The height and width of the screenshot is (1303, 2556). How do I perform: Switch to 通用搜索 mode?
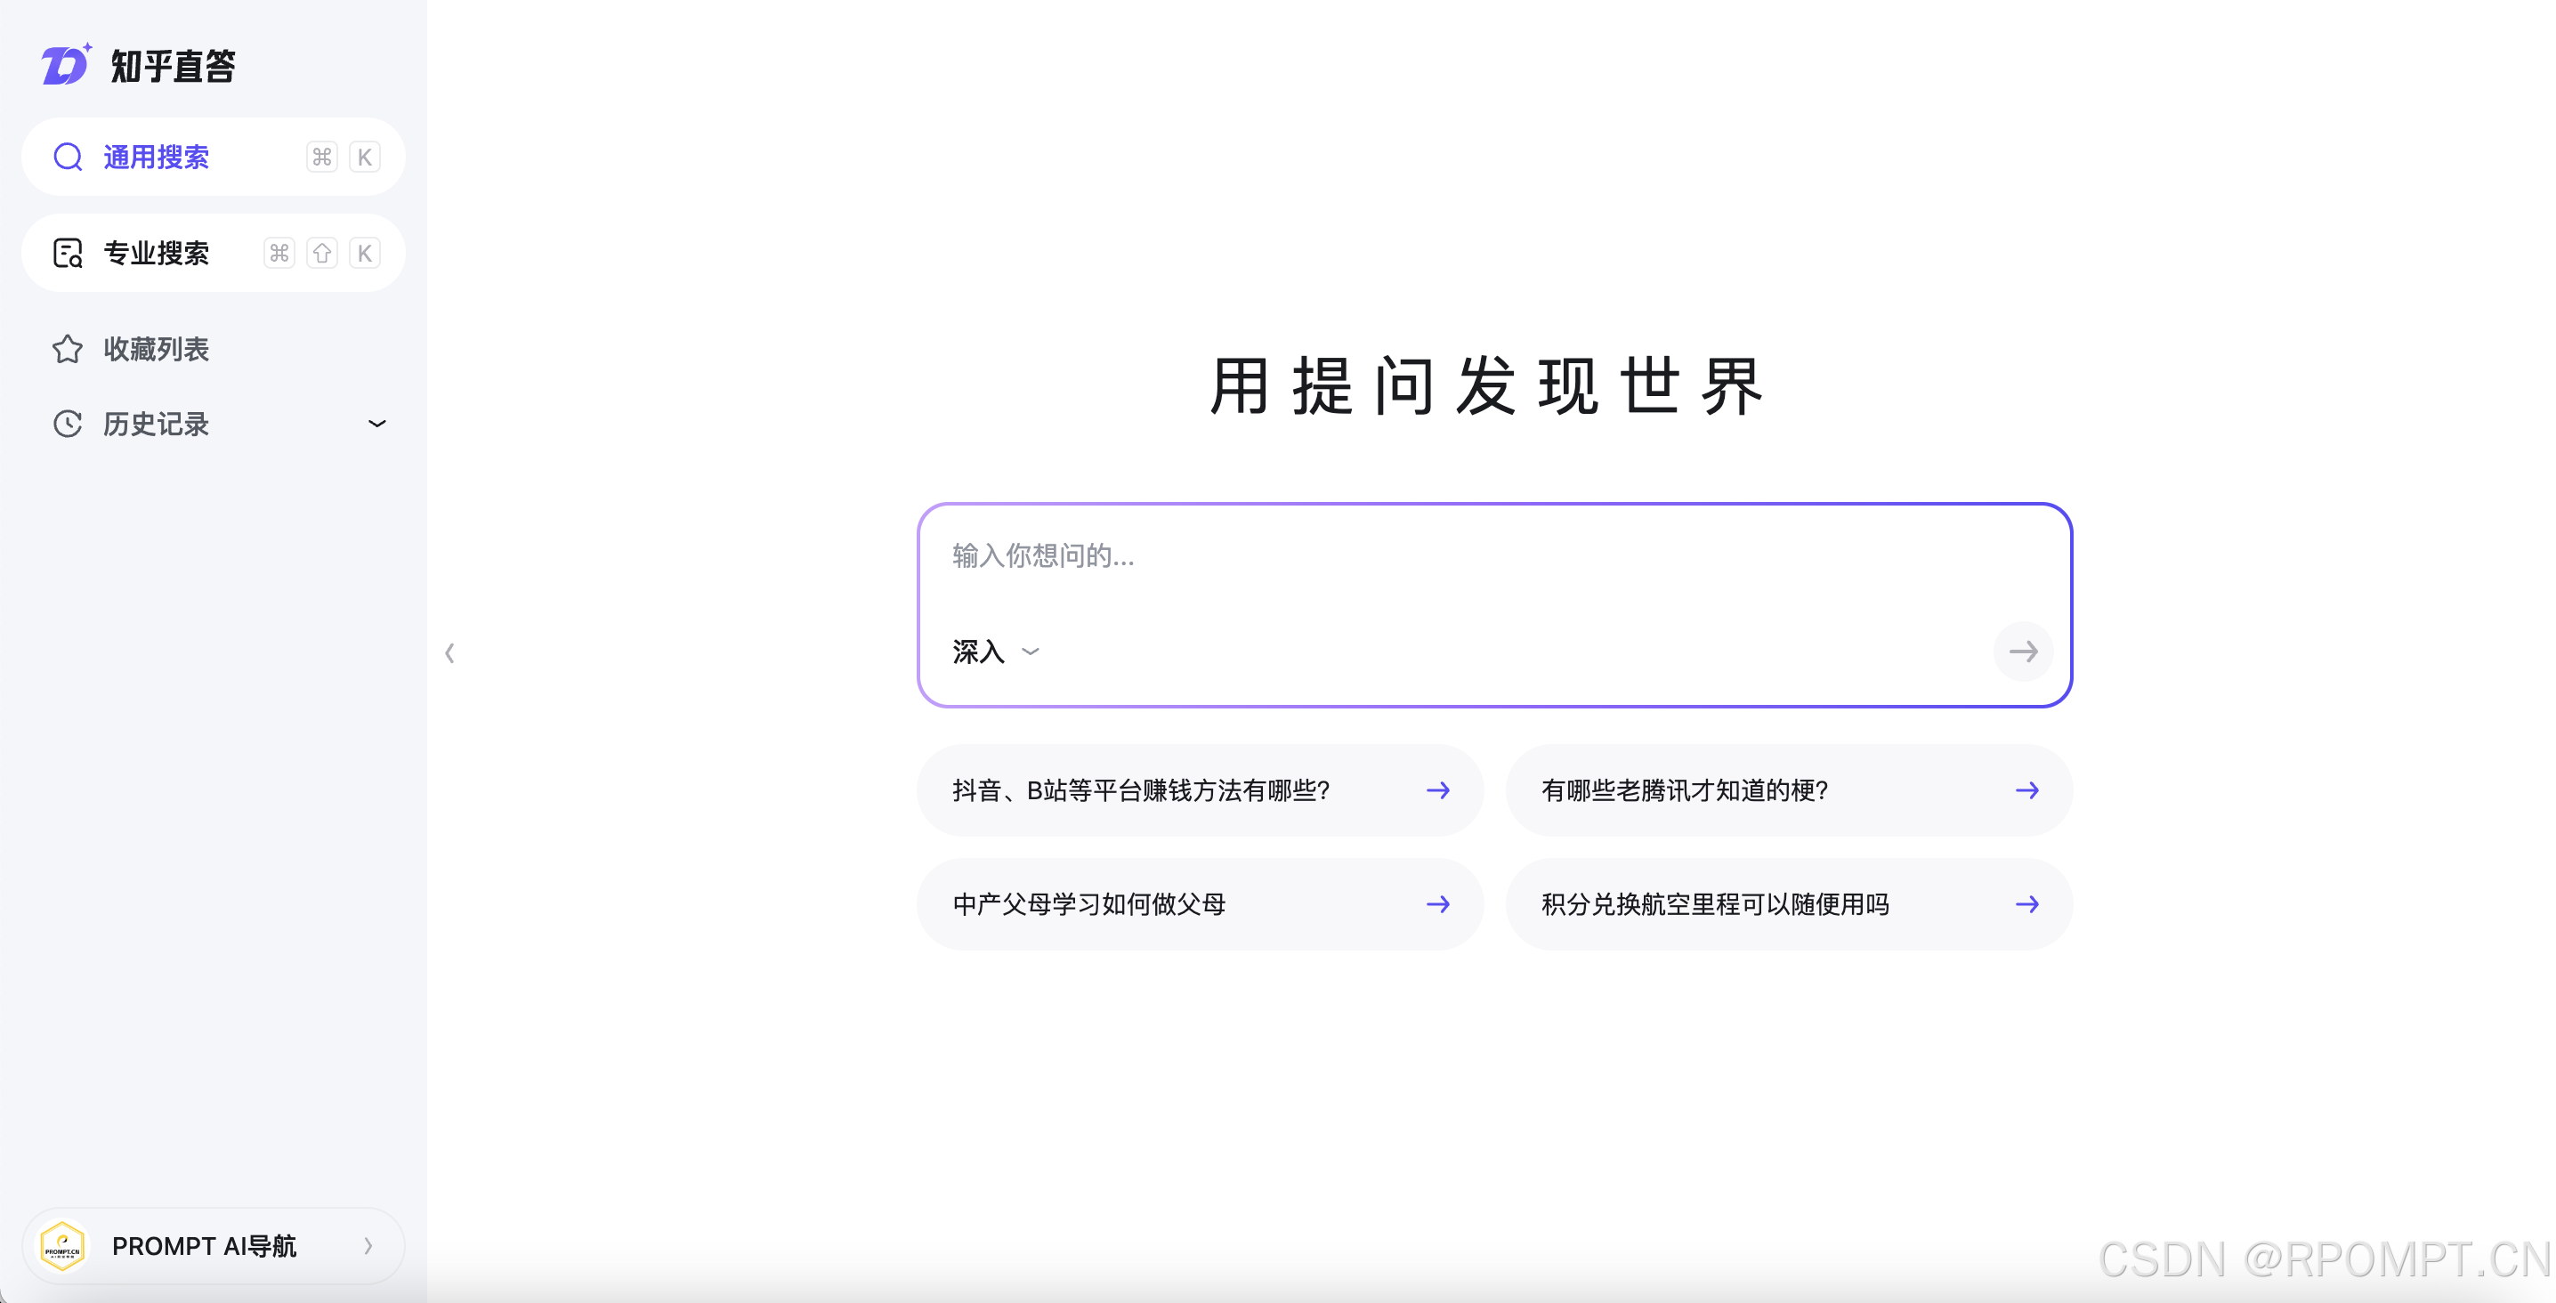(157, 157)
